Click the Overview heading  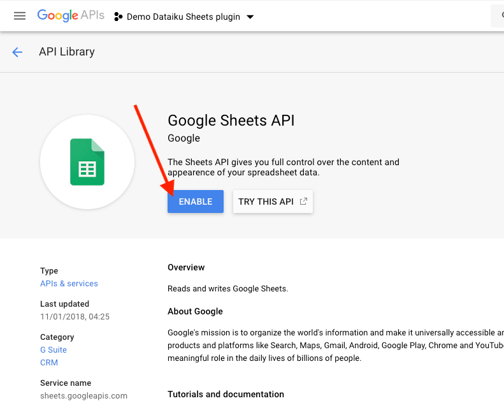(186, 267)
